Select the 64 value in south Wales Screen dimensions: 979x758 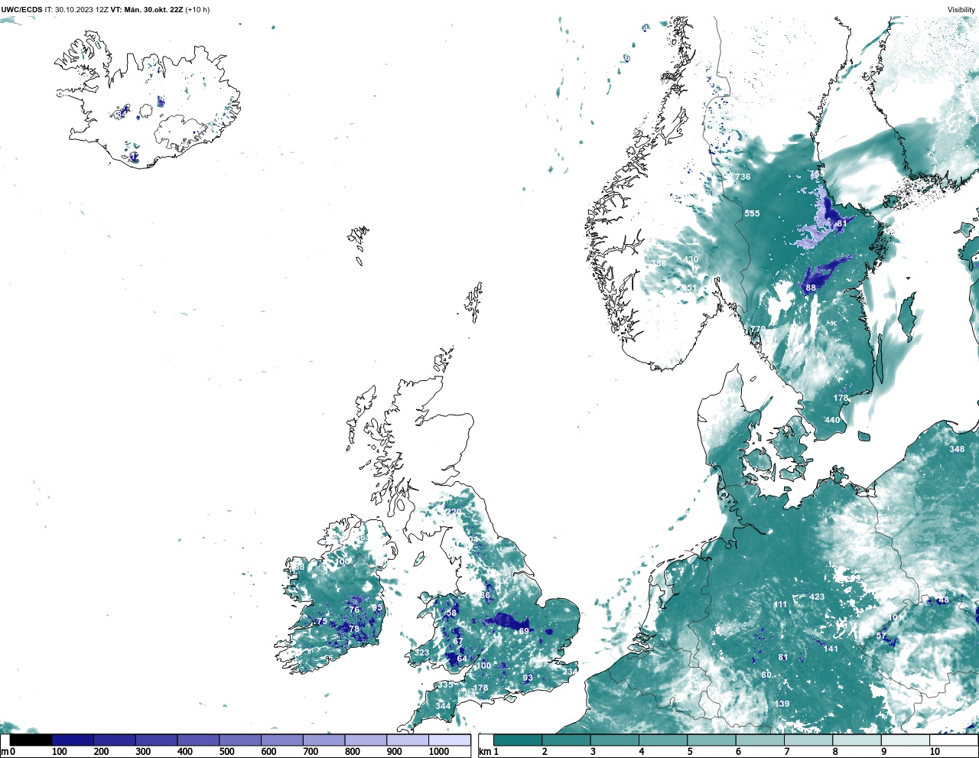462,659
